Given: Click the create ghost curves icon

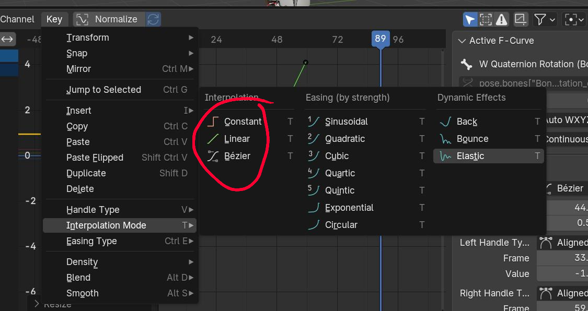Looking at the screenshot, I should pos(521,19).
